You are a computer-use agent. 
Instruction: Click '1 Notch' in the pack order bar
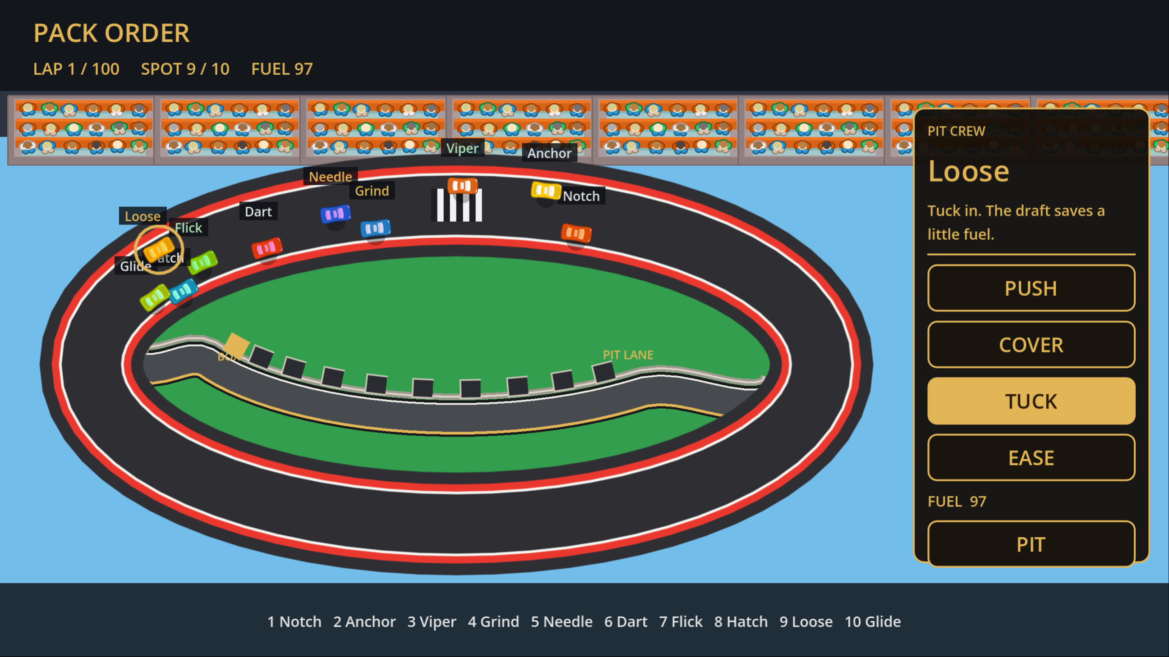point(294,621)
